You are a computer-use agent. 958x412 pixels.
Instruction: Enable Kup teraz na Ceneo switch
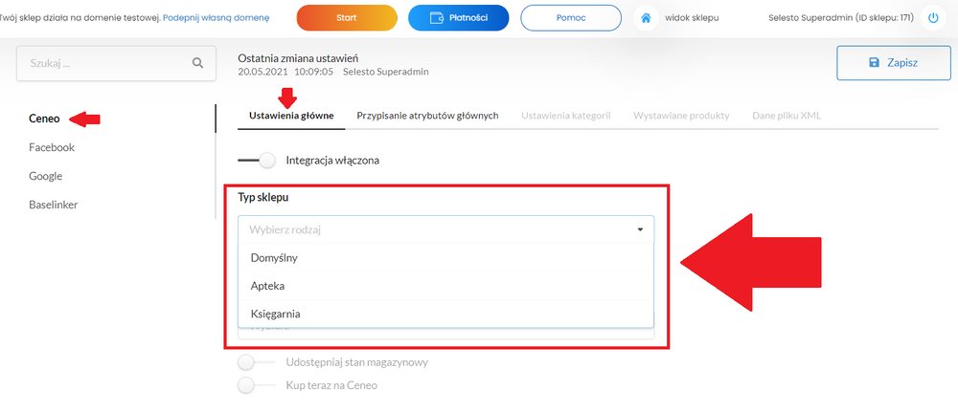click(x=256, y=386)
